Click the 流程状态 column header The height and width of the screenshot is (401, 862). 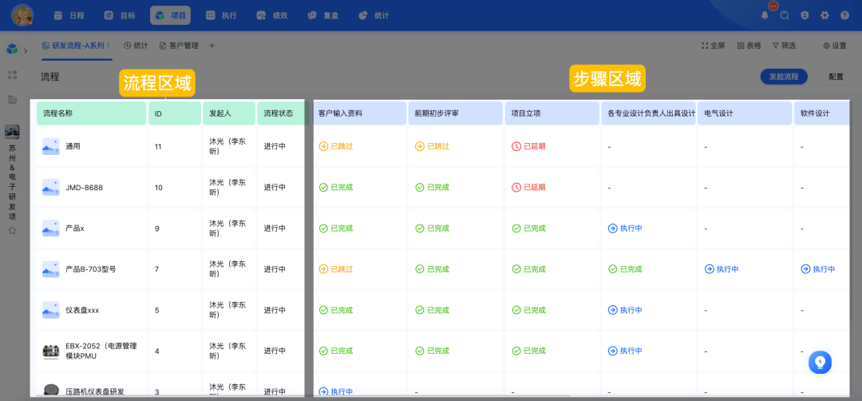pyautogui.click(x=280, y=113)
